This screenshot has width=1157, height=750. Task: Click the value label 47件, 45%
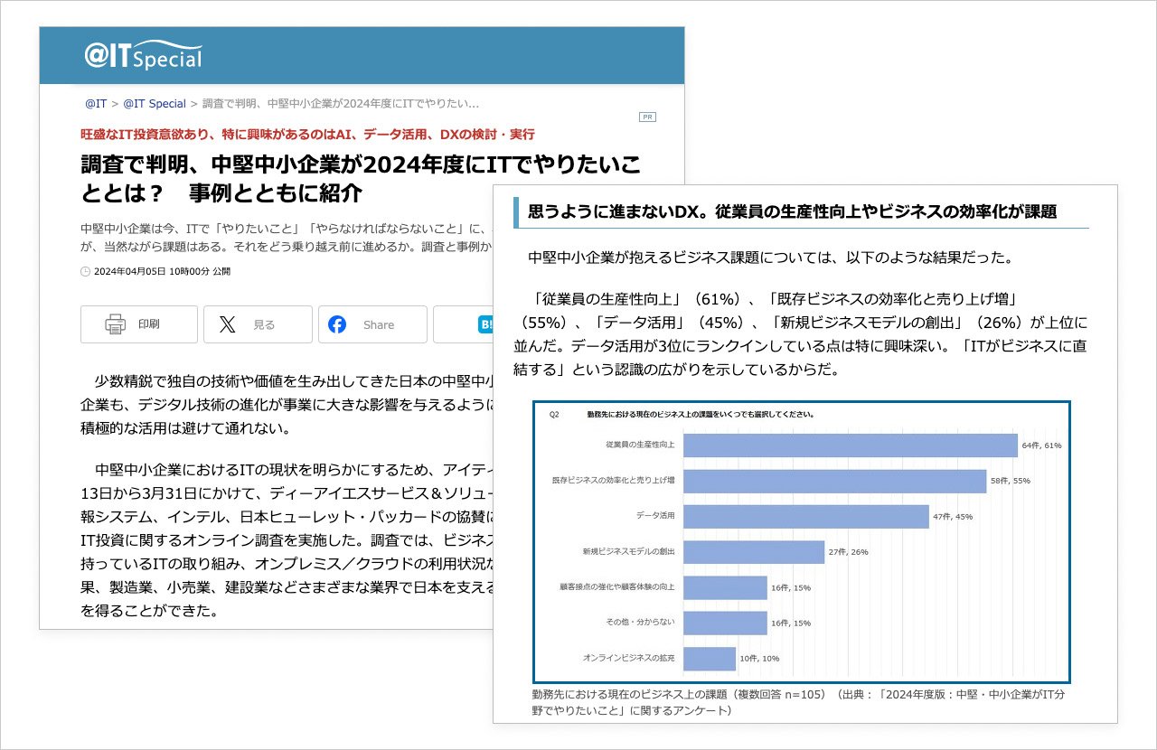953,516
